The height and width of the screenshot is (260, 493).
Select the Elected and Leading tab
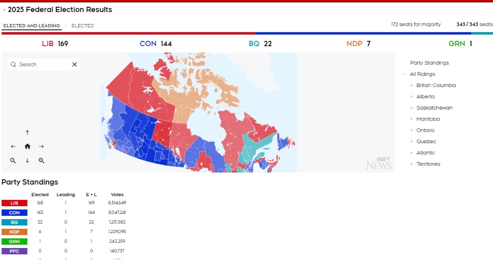(31, 26)
